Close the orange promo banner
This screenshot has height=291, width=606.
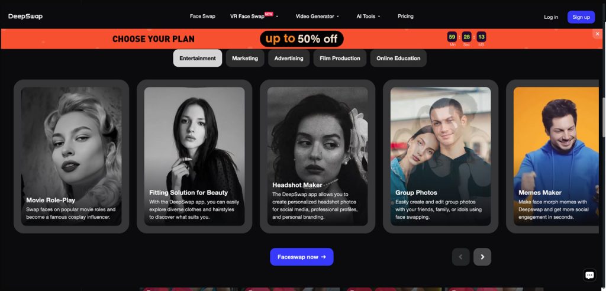597,34
